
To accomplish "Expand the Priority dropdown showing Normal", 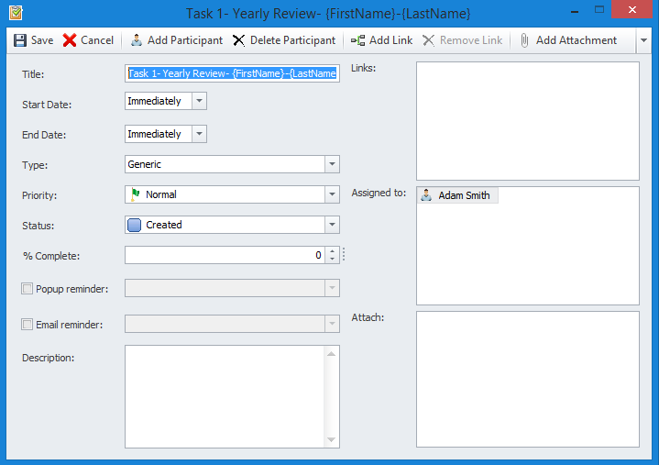I will 332,194.
